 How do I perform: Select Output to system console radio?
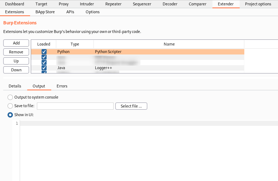coord(10,97)
